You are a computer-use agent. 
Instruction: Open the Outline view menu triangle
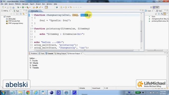pyautogui.click(x=167, y=13)
